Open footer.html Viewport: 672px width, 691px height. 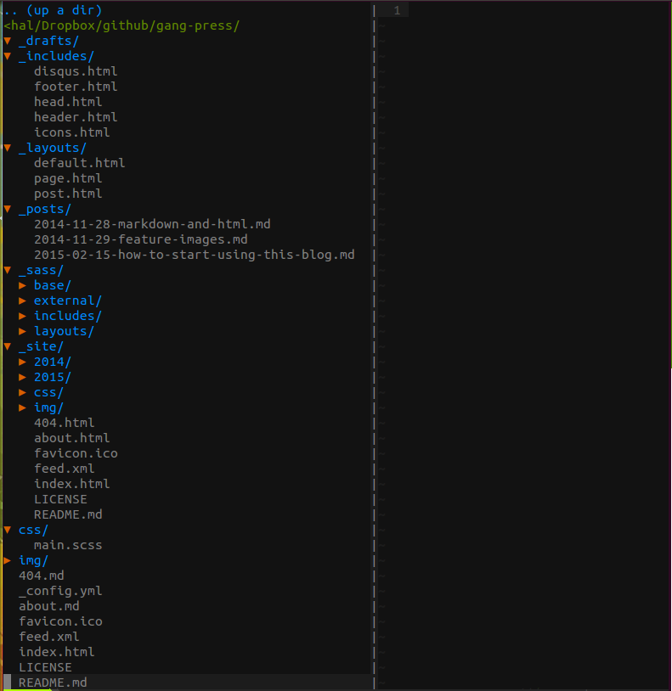(x=76, y=87)
